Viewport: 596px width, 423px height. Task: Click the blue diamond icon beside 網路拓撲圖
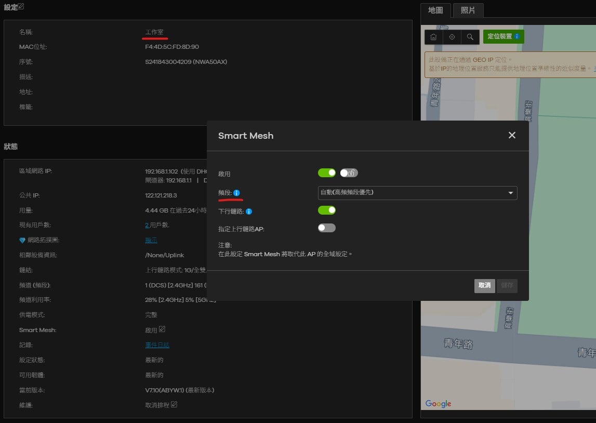point(22,240)
